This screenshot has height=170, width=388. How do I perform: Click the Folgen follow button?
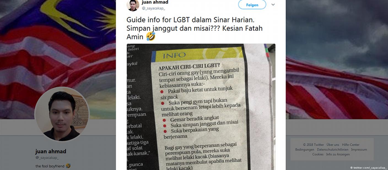point(252,5)
